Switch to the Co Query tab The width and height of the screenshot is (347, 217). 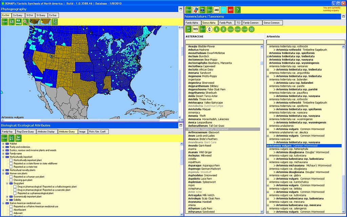pos(17,15)
